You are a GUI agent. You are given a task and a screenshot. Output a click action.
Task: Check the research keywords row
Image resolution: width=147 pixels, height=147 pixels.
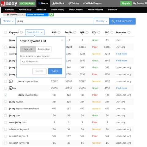click(x=6, y=143)
